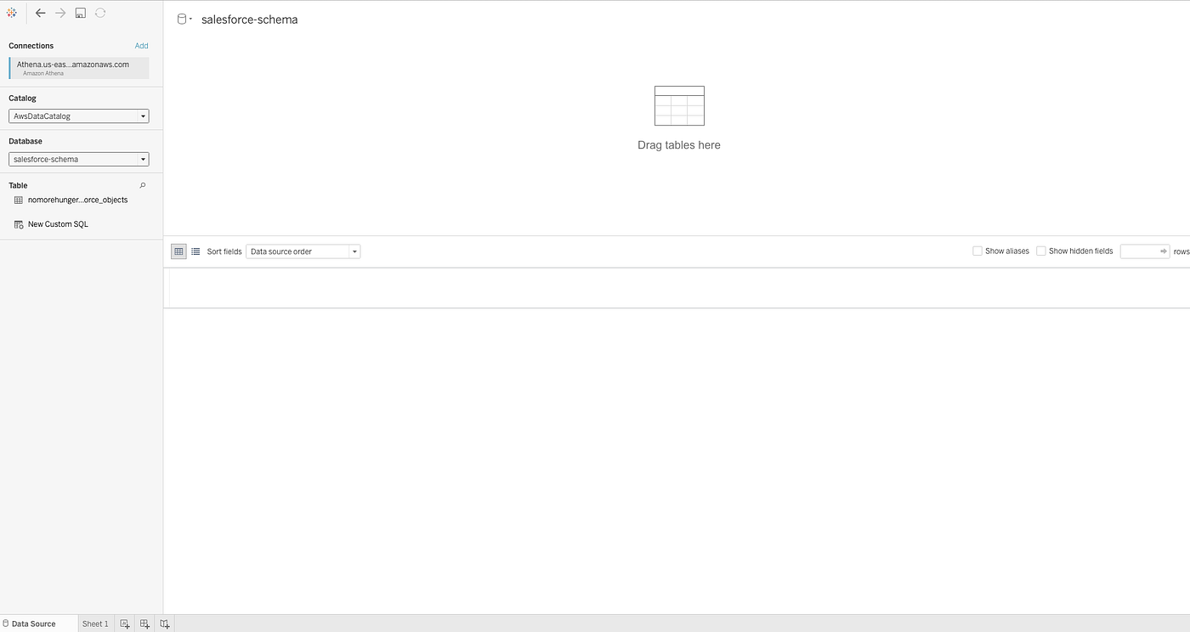Click the Undo arrow icon
The image size is (1190, 632).
pos(40,13)
